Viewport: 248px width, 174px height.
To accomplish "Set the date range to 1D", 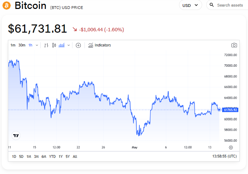I will click(x=14, y=156).
